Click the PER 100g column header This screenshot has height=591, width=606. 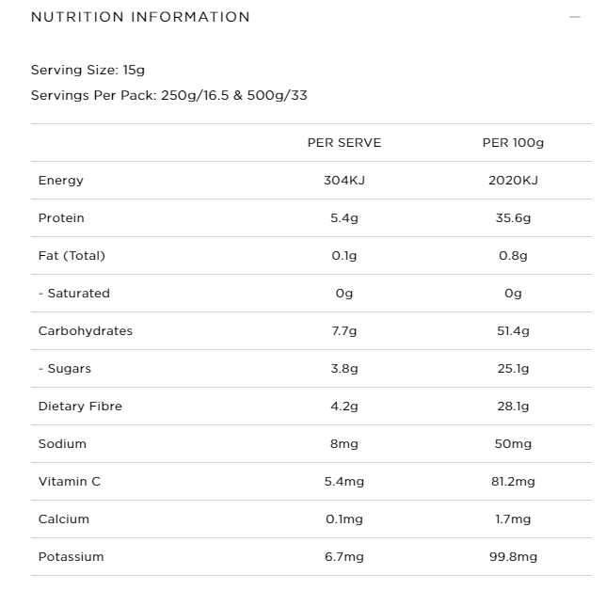[513, 143]
